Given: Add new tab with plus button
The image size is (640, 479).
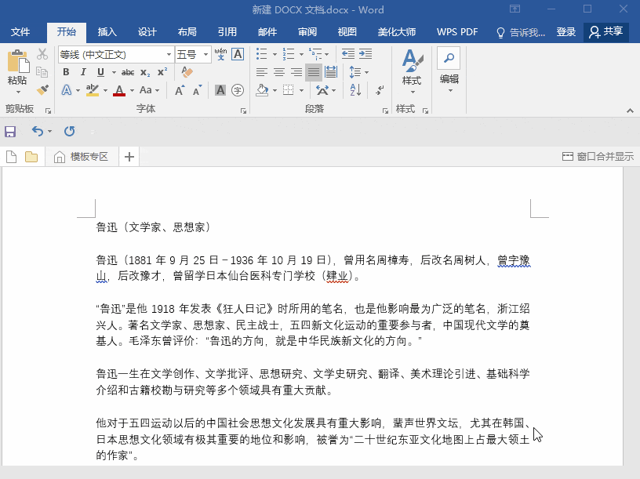Looking at the screenshot, I should (129, 157).
